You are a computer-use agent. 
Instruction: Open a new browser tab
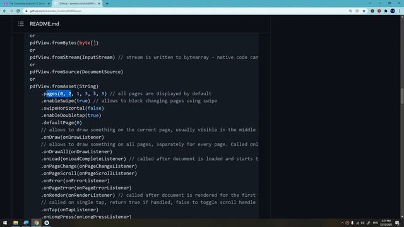click(x=107, y=4)
